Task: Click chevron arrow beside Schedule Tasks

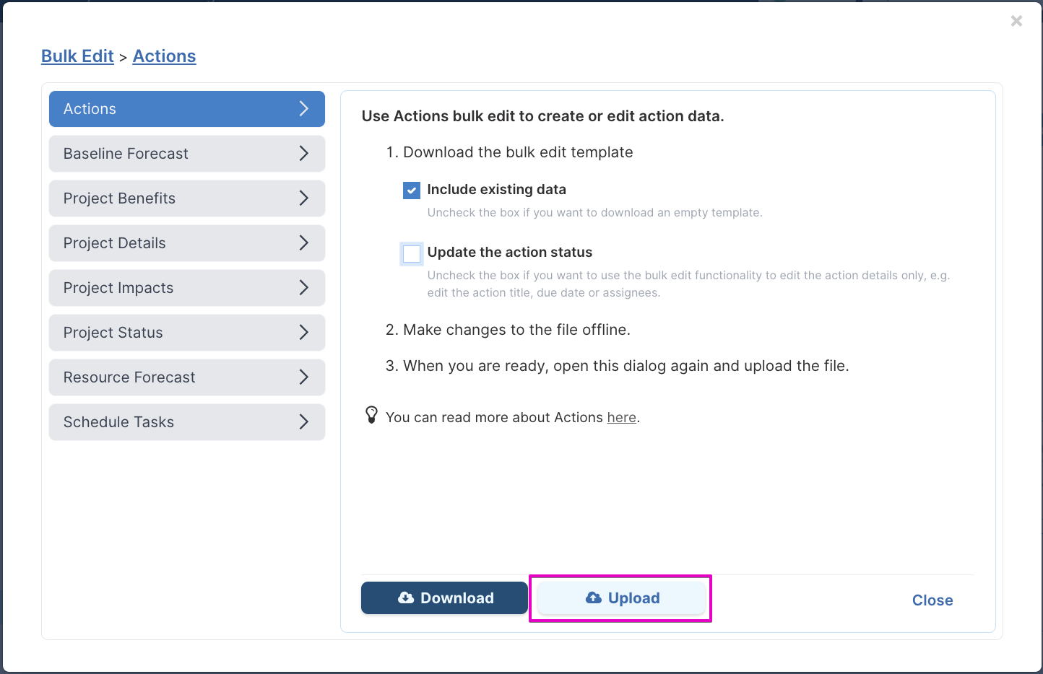Action: 304,422
